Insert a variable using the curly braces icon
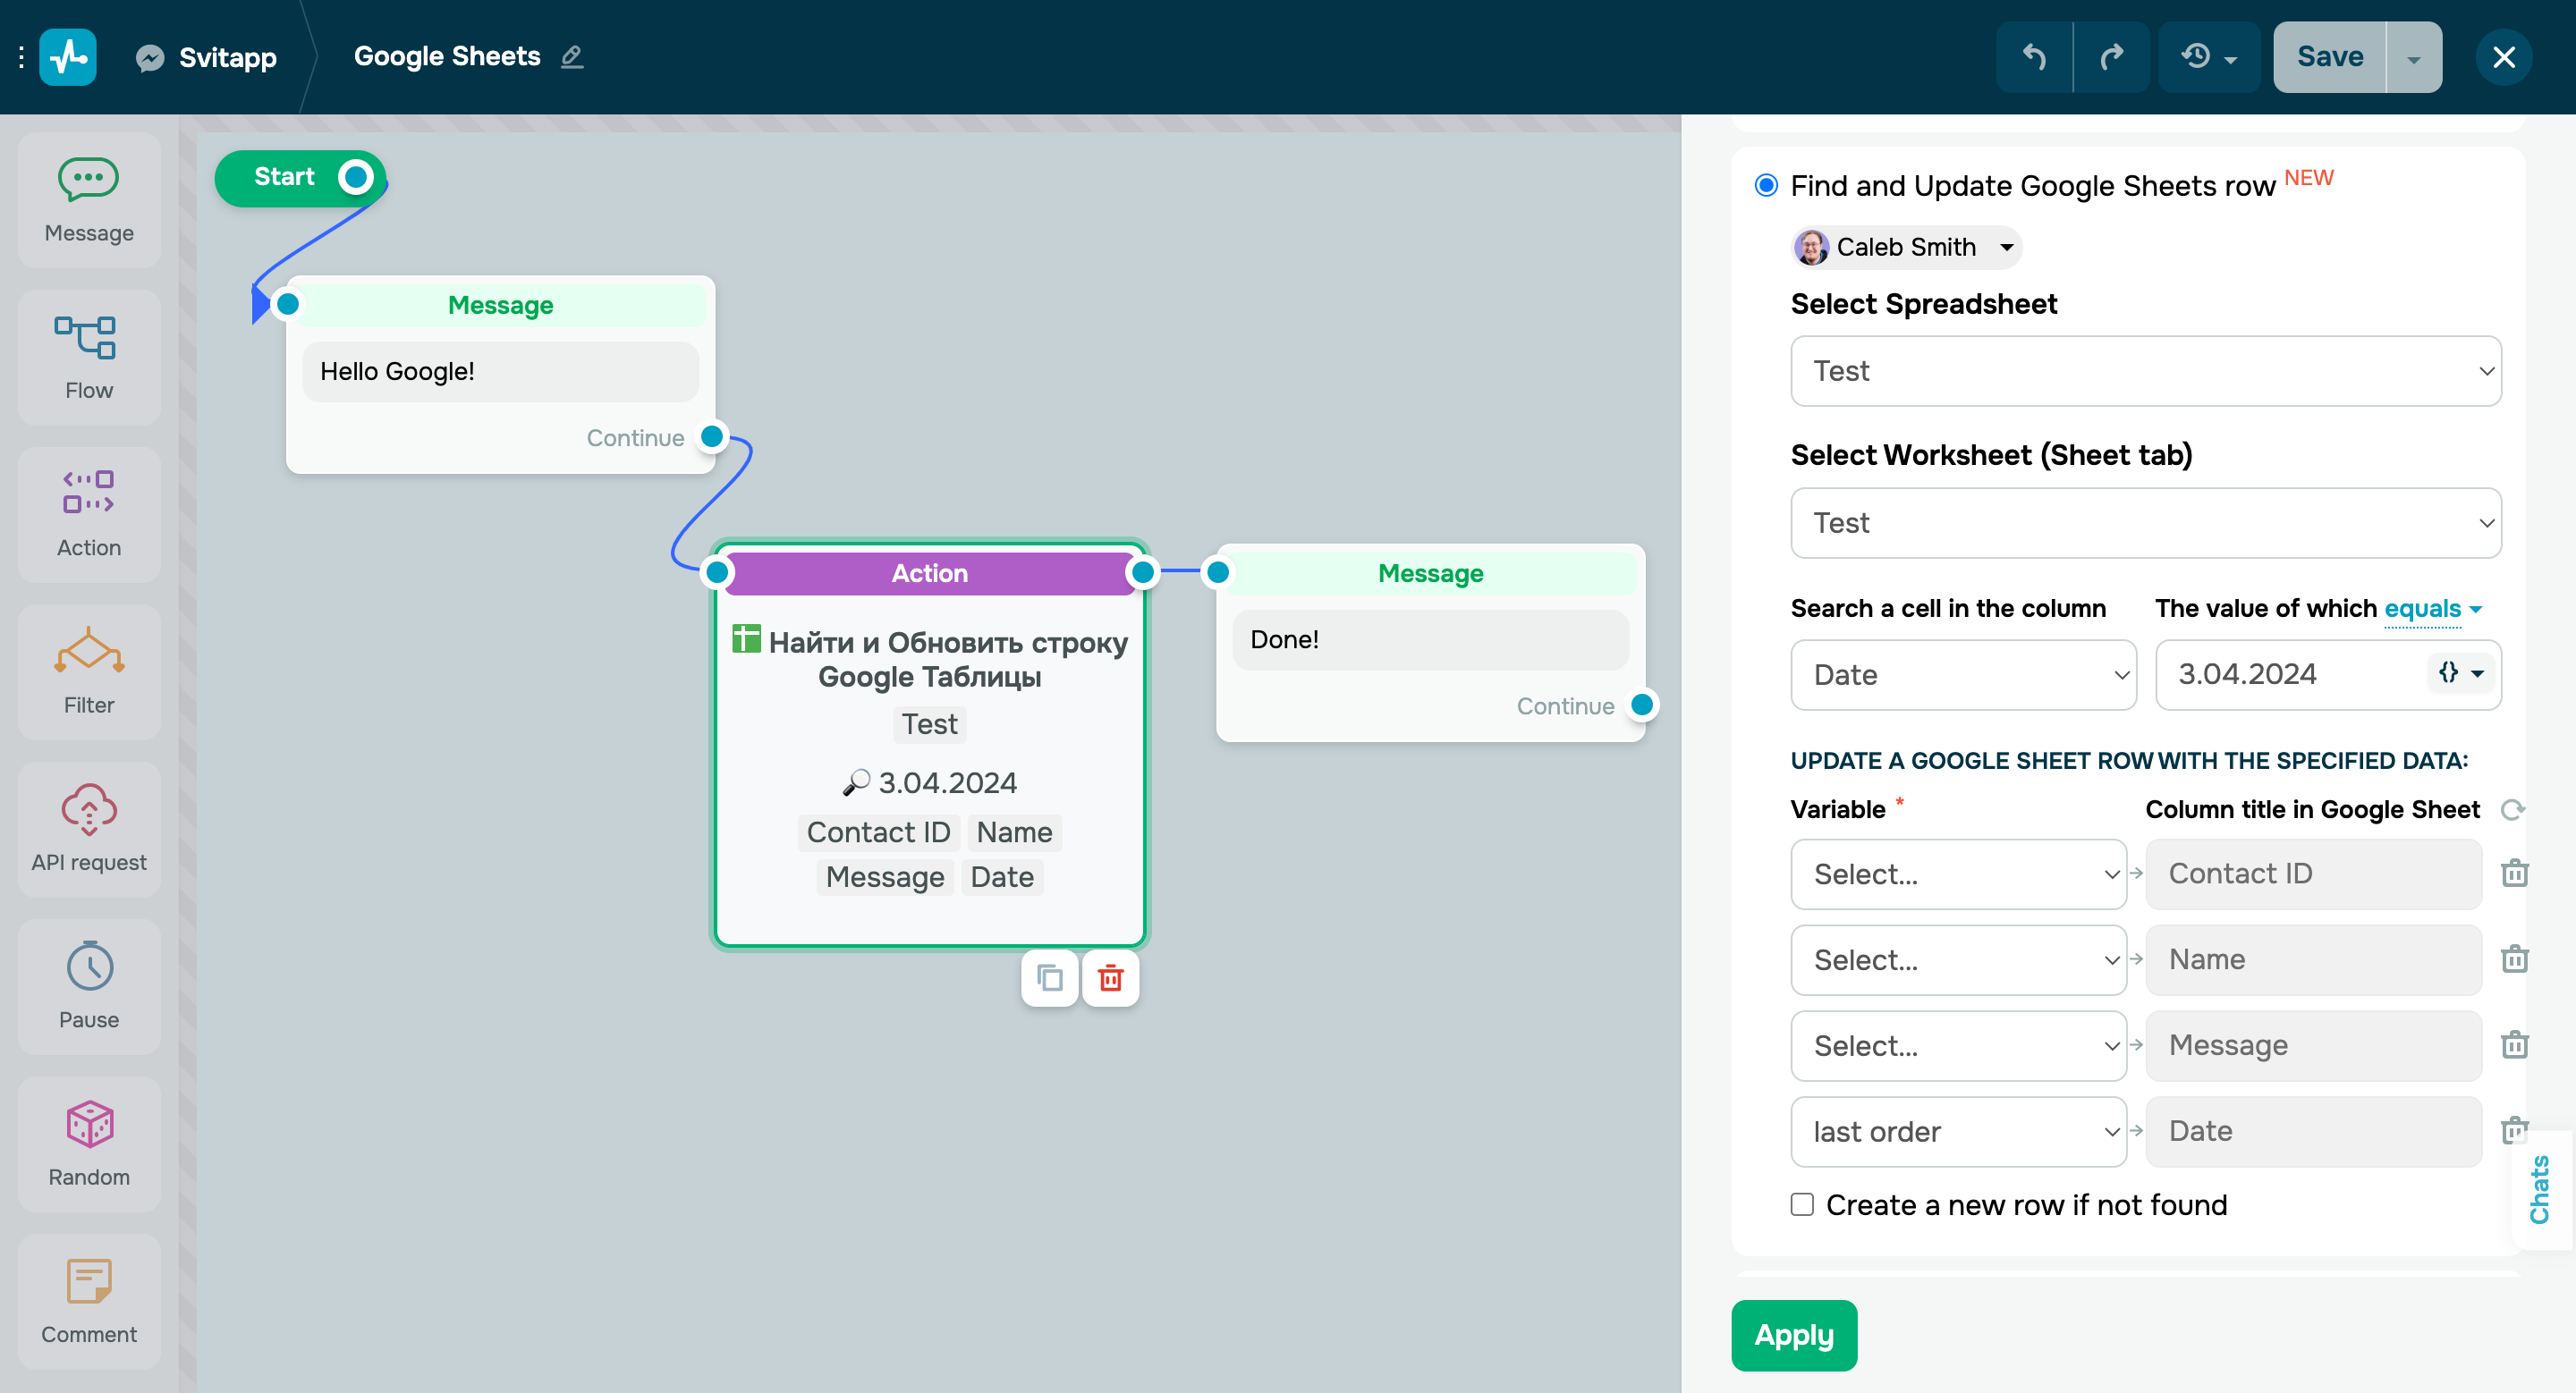This screenshot has width=2576, height=1393. [2448, 673]
